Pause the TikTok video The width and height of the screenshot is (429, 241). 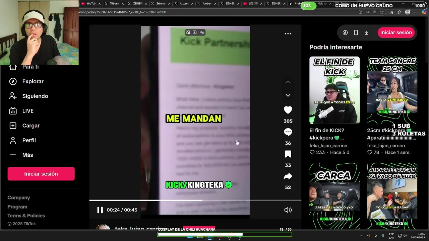tap(100, 210)
